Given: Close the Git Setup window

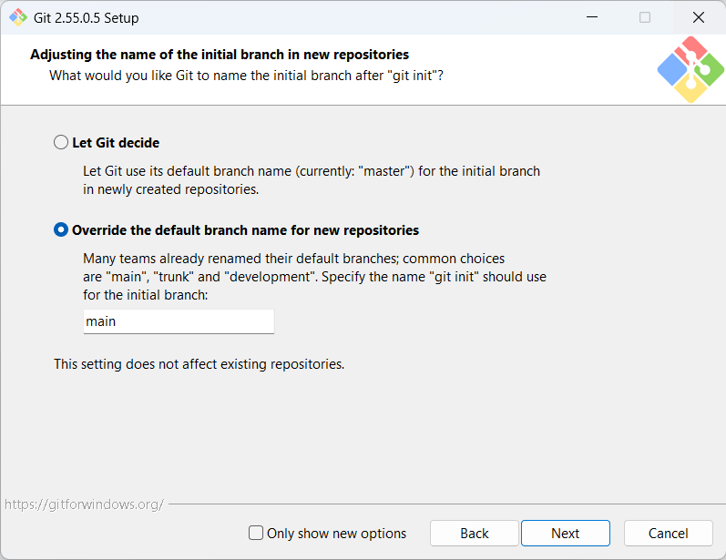Looking at the screenshot, I should (699, 17).
